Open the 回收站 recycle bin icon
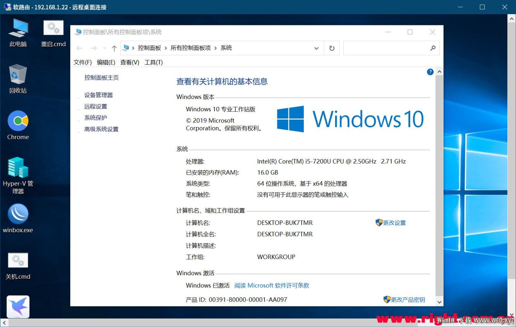Image resolution: width=516 pixels, height=327 pixels. click(18, 79)
